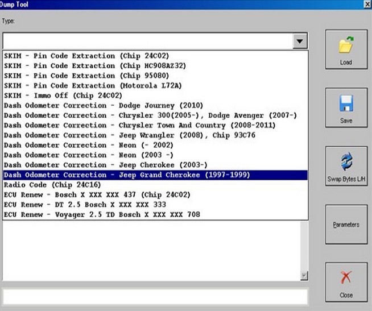The width and height of the screenshot is (372, 311).
Task: Select SKIM Pin Code Extraction (Chip 95080)
Action: point(155,76)
